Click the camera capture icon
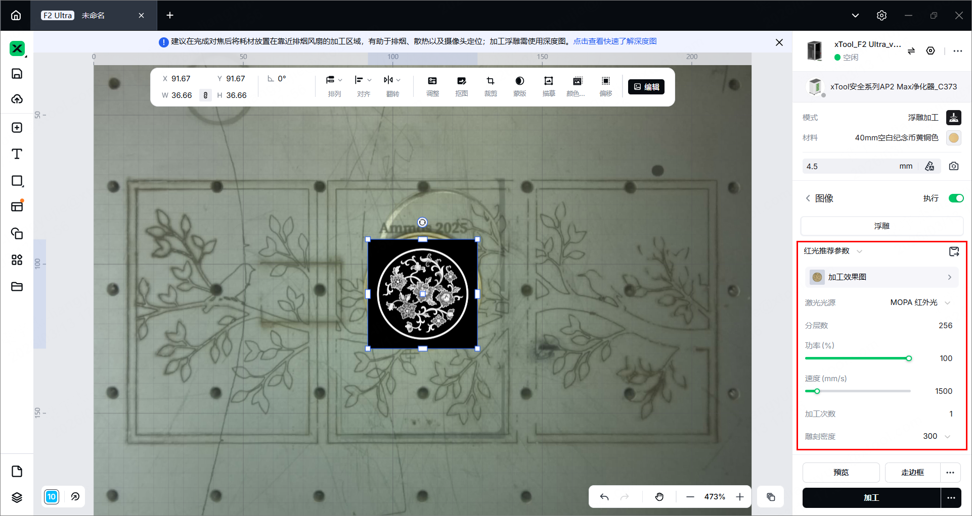 pos(954,166)
